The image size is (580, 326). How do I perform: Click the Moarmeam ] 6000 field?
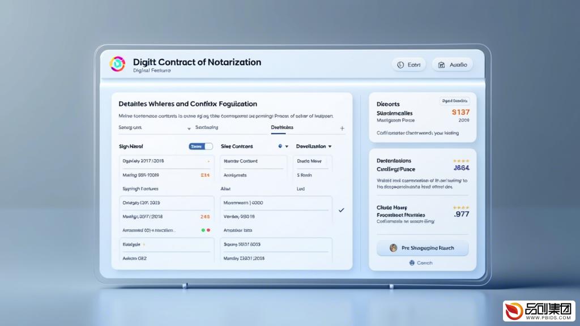pos(276,203)
